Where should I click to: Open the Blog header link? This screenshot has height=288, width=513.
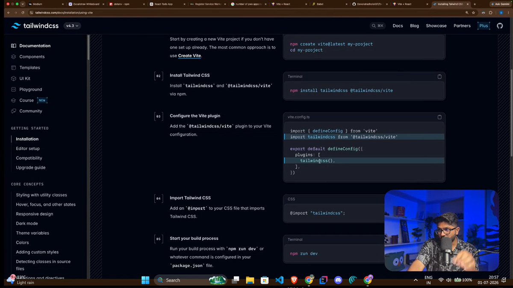[414, 26]
